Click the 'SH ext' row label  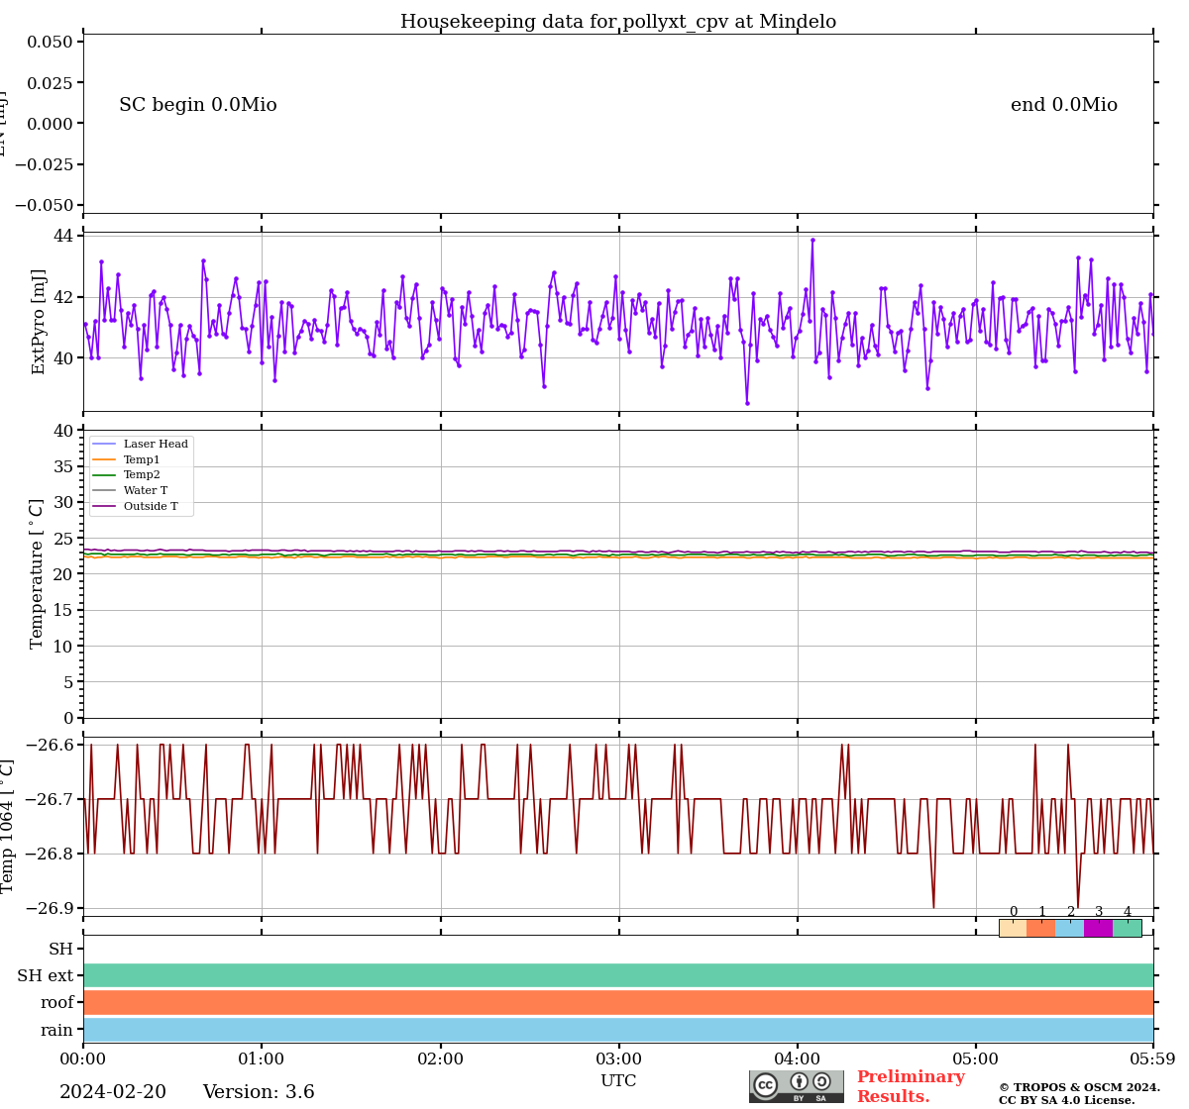[46, 976]
